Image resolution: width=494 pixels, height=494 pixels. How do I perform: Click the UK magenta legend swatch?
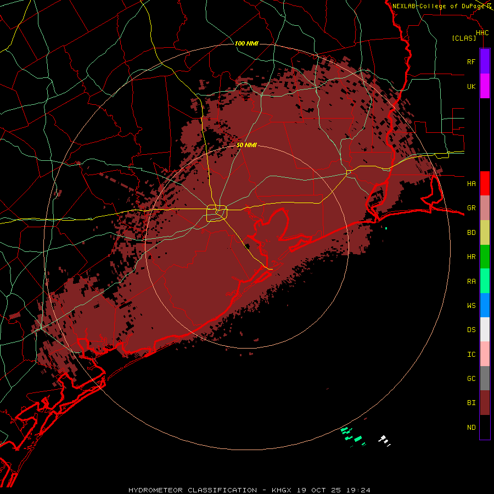(x=485, y=86)
